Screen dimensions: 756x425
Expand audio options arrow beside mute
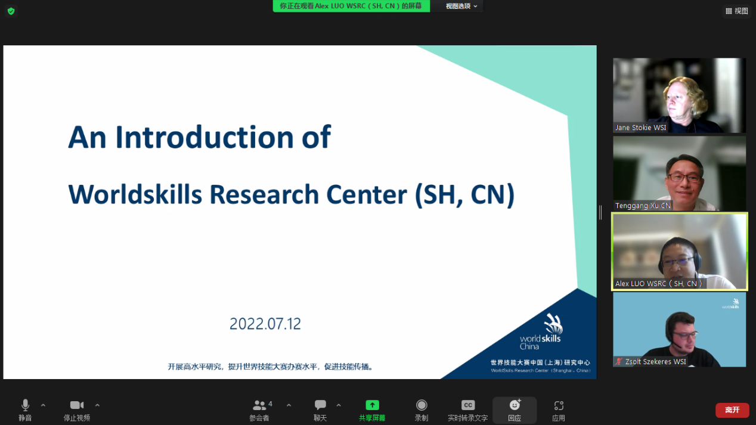[43, 405]
